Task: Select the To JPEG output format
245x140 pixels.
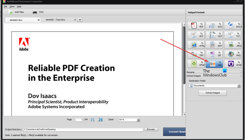Action: click(x=233, y=45)
